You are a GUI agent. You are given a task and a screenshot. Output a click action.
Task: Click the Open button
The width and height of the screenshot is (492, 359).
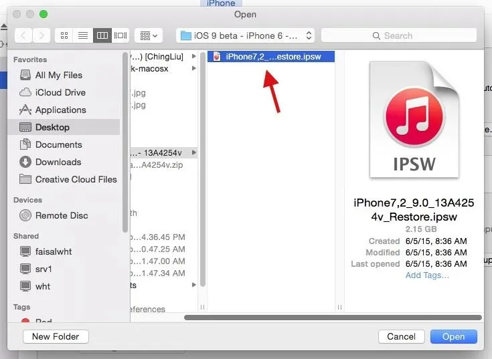click(453, 336)
